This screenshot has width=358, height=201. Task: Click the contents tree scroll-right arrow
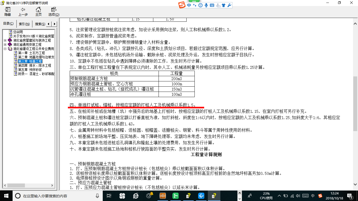[52, 186]
